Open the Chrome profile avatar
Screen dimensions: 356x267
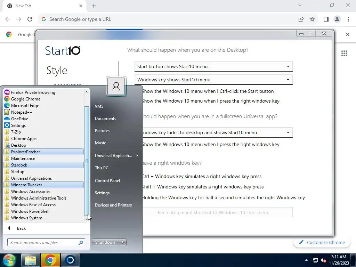click(x=337, y=19)
